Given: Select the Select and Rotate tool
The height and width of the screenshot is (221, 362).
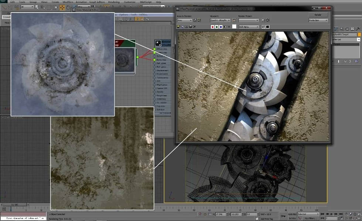Looking at the screenshot, I should (68, 8).
